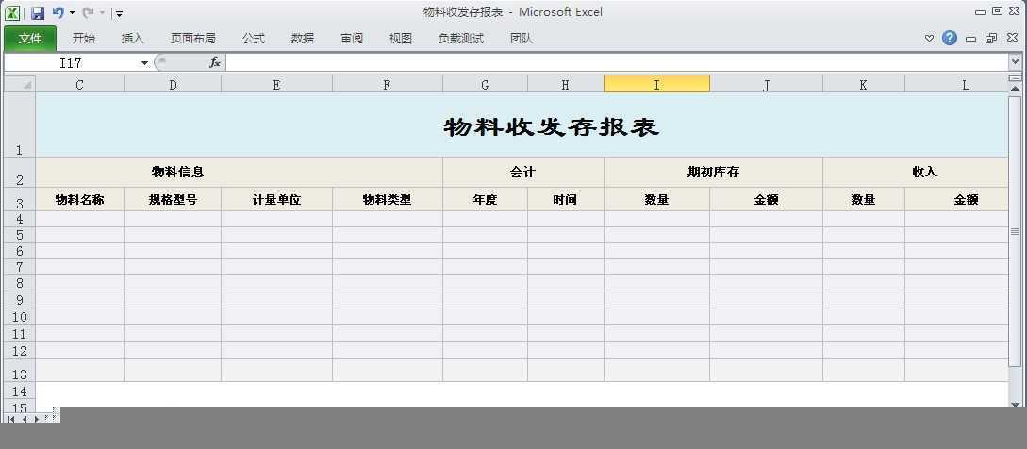
Task: Open Customize Quick Access Toolbar dropdown
Action: (x=119, y=13)
